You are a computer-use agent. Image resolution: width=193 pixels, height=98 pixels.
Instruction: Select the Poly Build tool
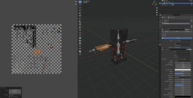point(80,38)
